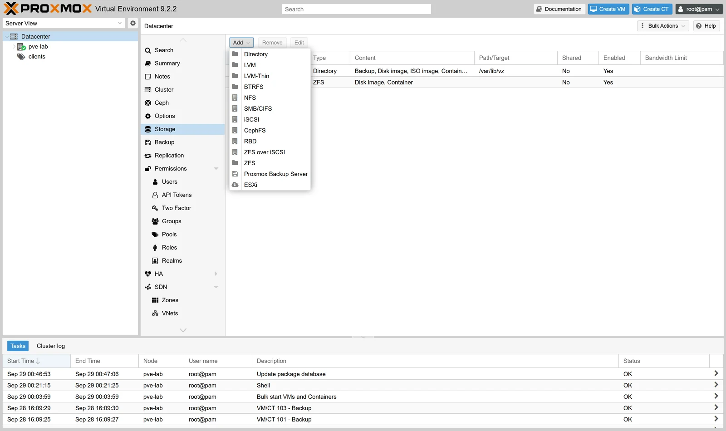Viewport: 726px width, 431px height.
Task: Switch to the Cluster log tab
Action: (51, 346)
